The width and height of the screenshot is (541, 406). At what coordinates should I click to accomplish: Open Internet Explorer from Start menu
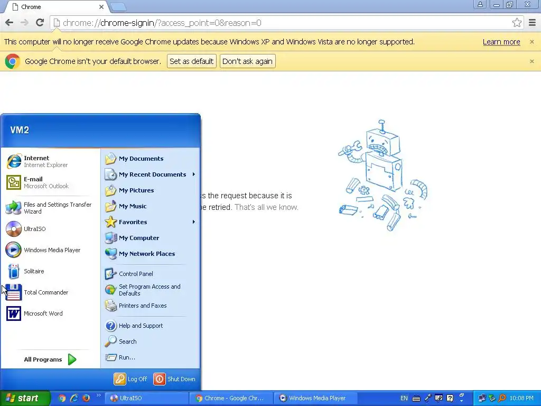point(50,161)
